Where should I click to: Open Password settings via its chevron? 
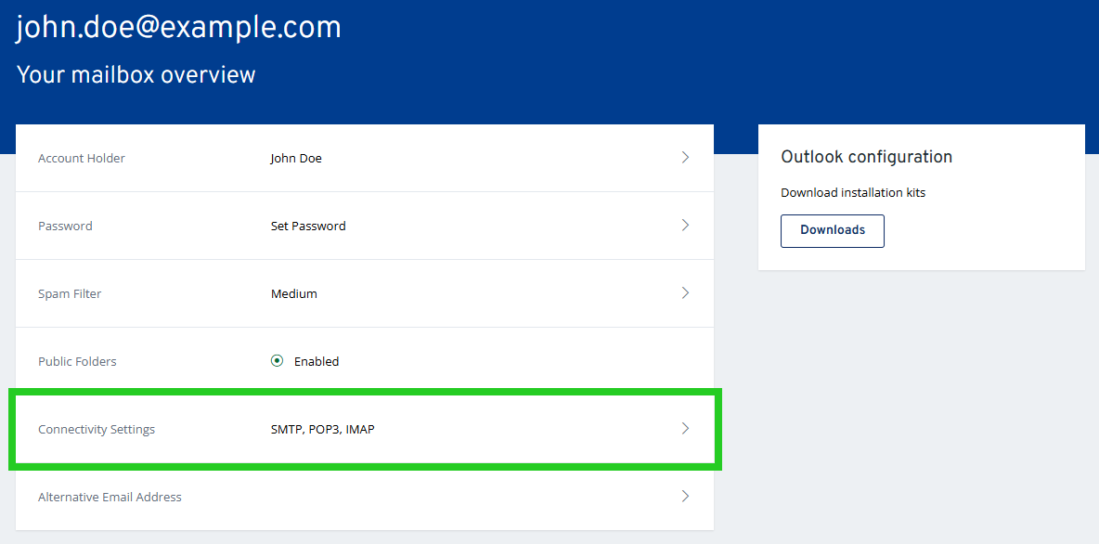[x=685, y=225]
